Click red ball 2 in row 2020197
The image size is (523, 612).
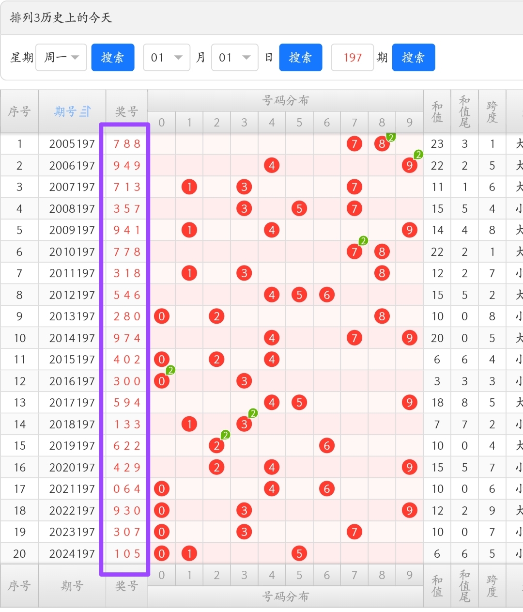tap(216, 468)
